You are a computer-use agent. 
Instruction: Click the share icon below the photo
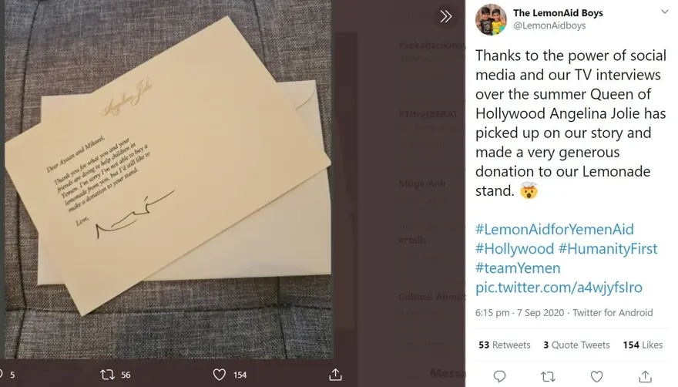pyautogui.click(x=335, y=375)
